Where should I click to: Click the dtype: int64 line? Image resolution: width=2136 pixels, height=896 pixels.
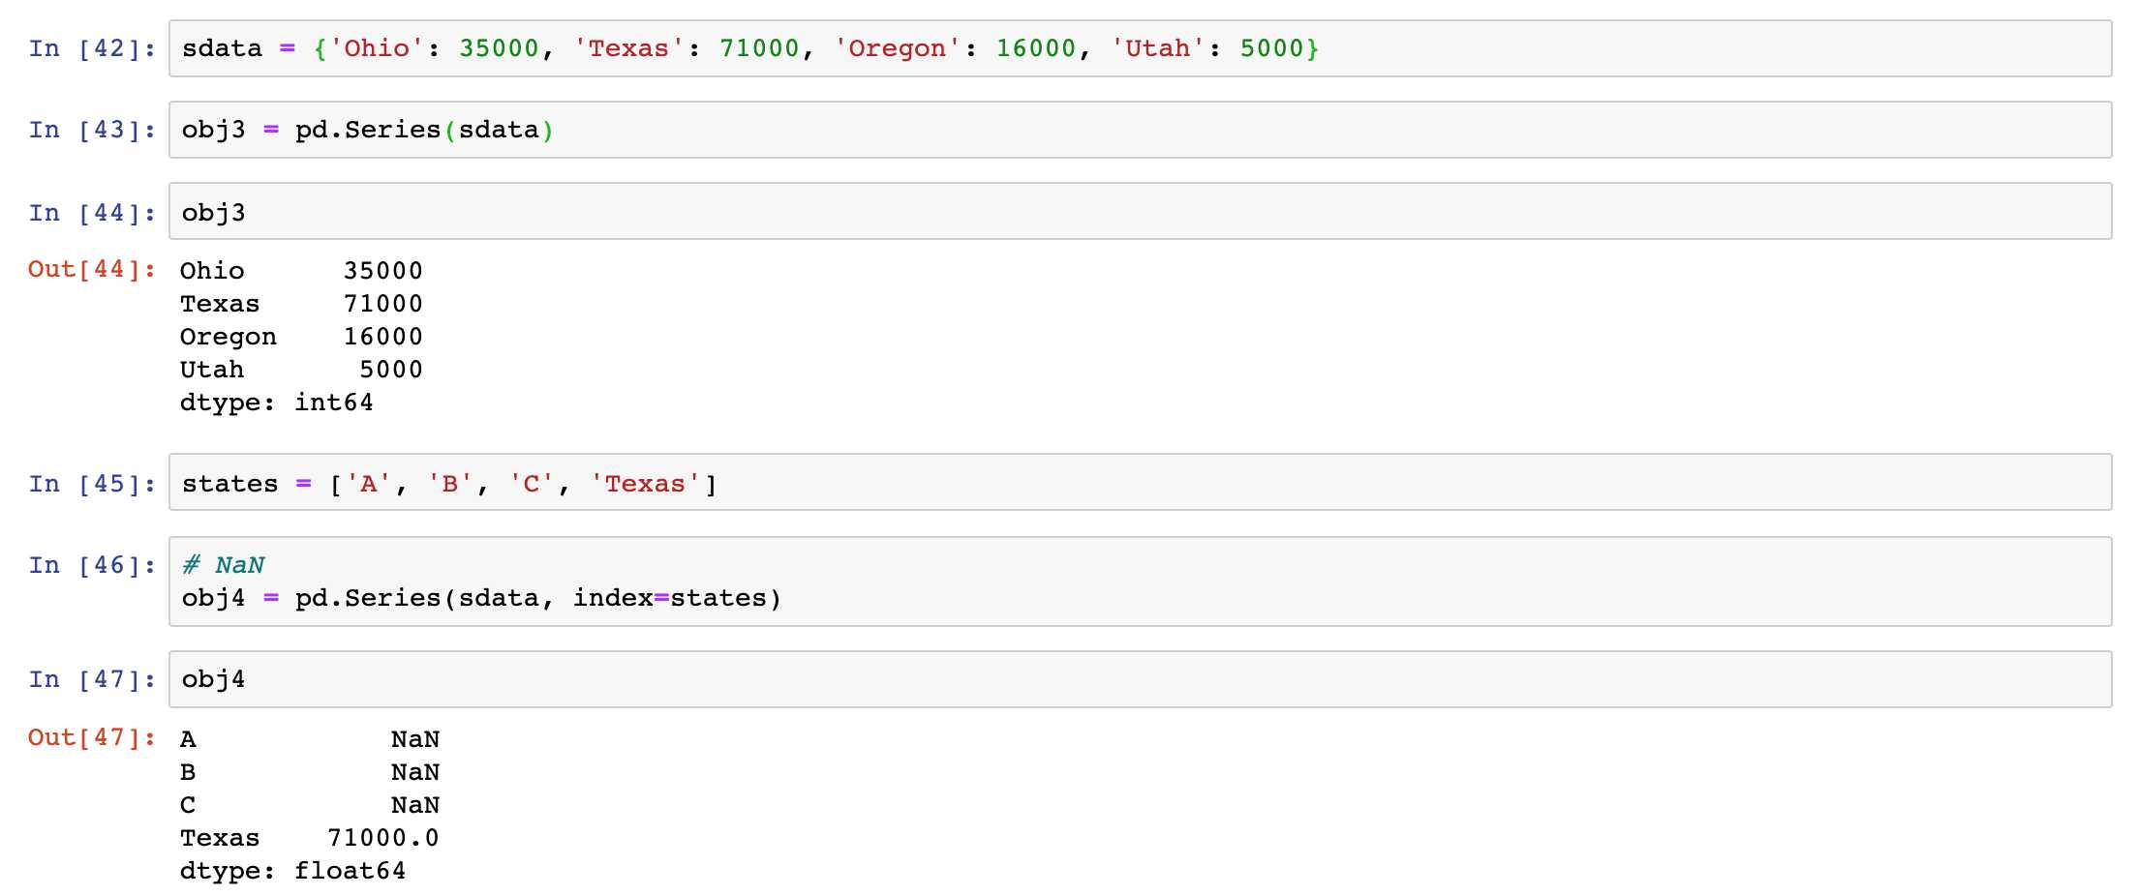pyautogui.click(x=276, y=403)
